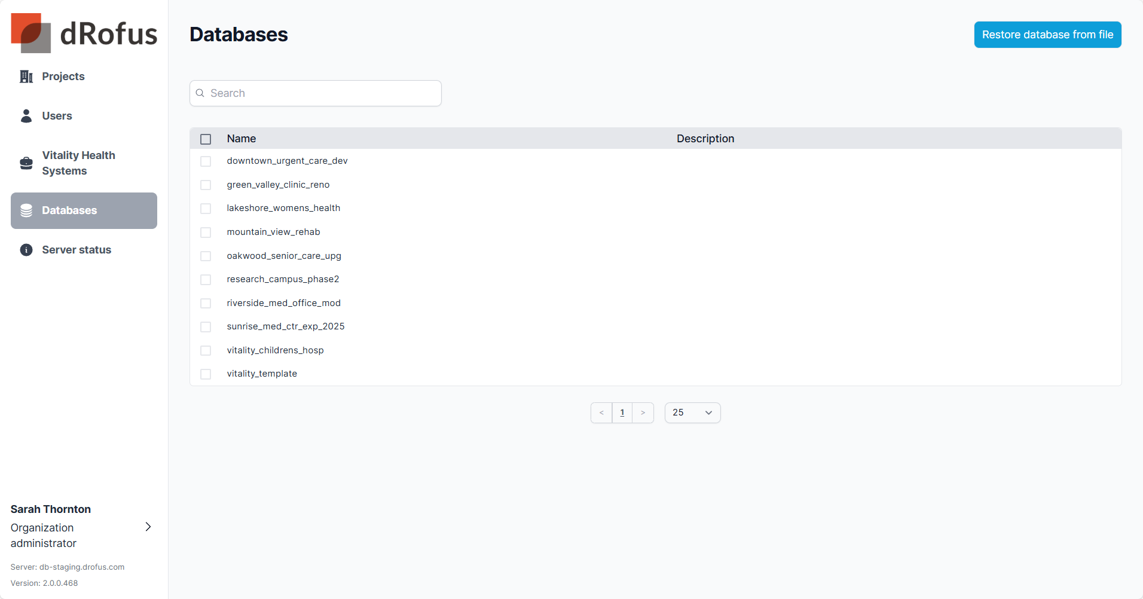Open the Projects sidebar item

pos(63,77)
